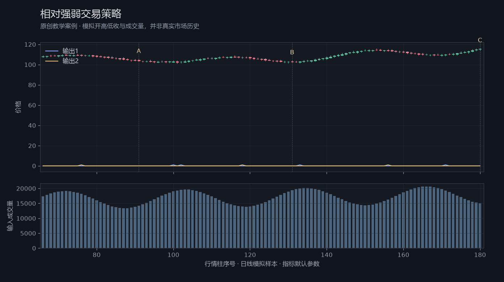Click marker label C
Screen dimensions: 504x282
point(480,40)
